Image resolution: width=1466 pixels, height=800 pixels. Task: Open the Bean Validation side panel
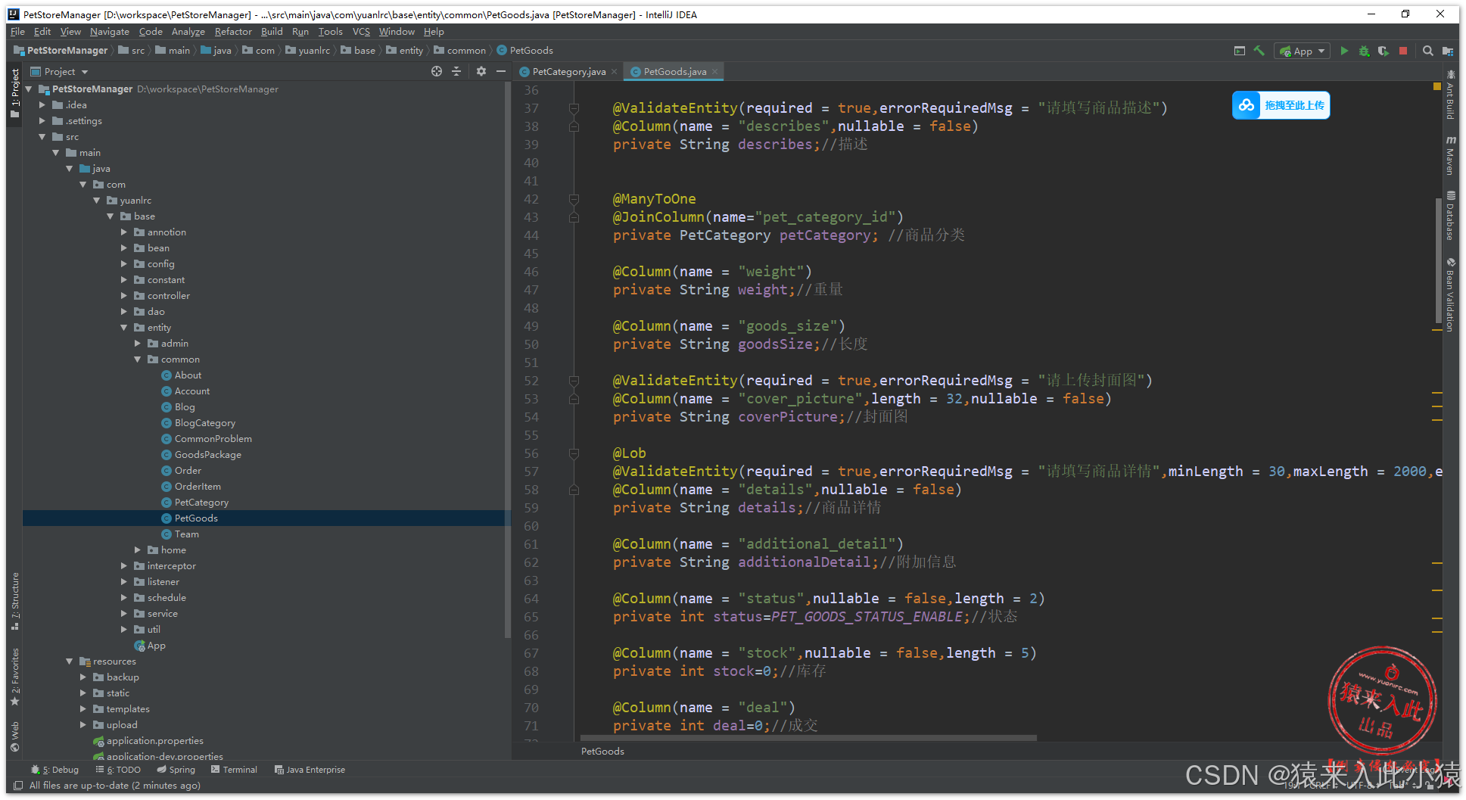click(1450, 295)
